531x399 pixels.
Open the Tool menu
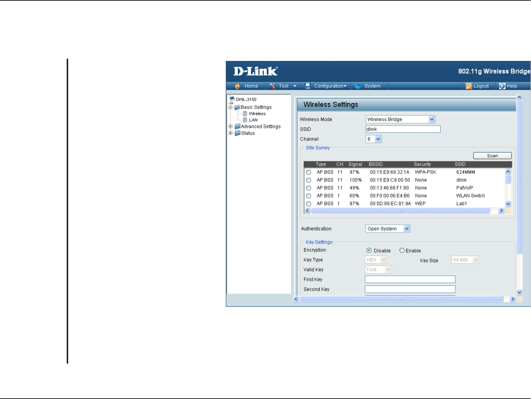(x=283, y=86)
